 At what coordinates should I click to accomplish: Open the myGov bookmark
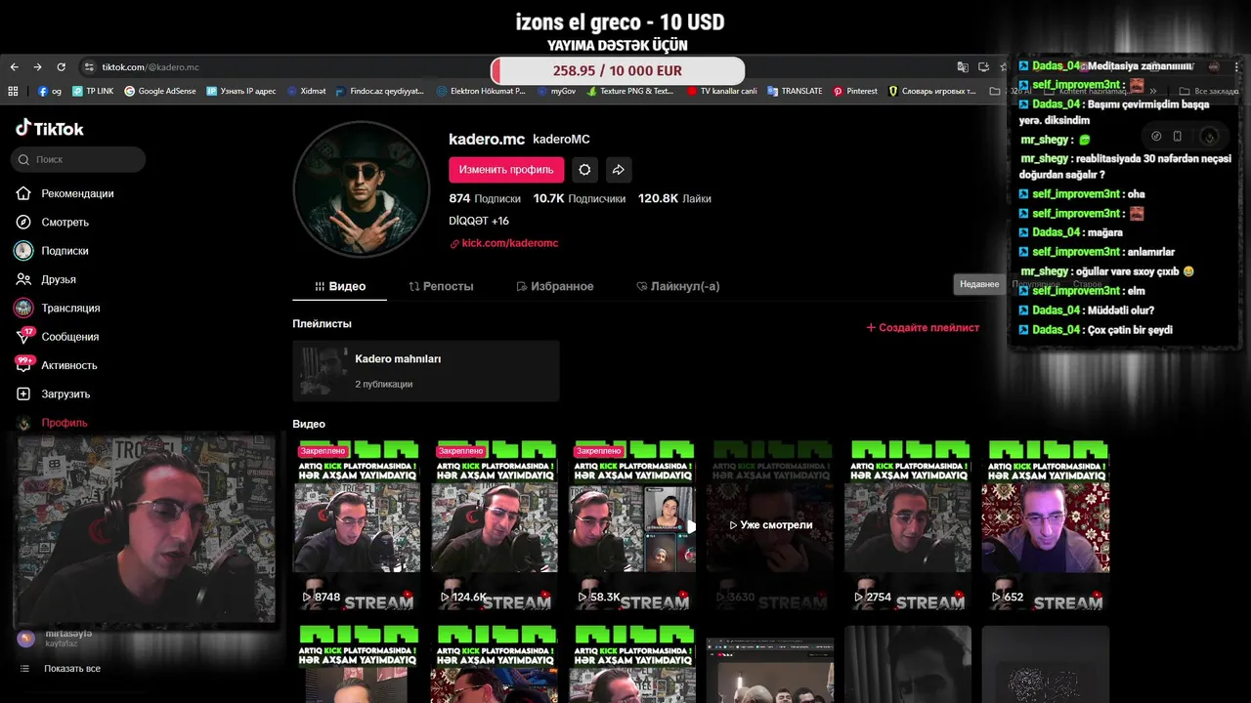click(x=556, y=91)
